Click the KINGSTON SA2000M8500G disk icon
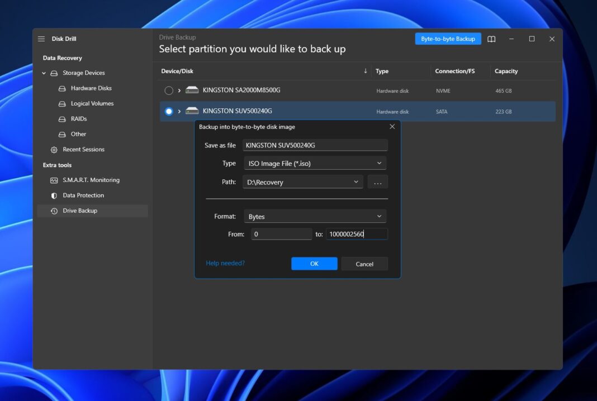The height and width of the screenshot is (401, 597). (192, 90)
